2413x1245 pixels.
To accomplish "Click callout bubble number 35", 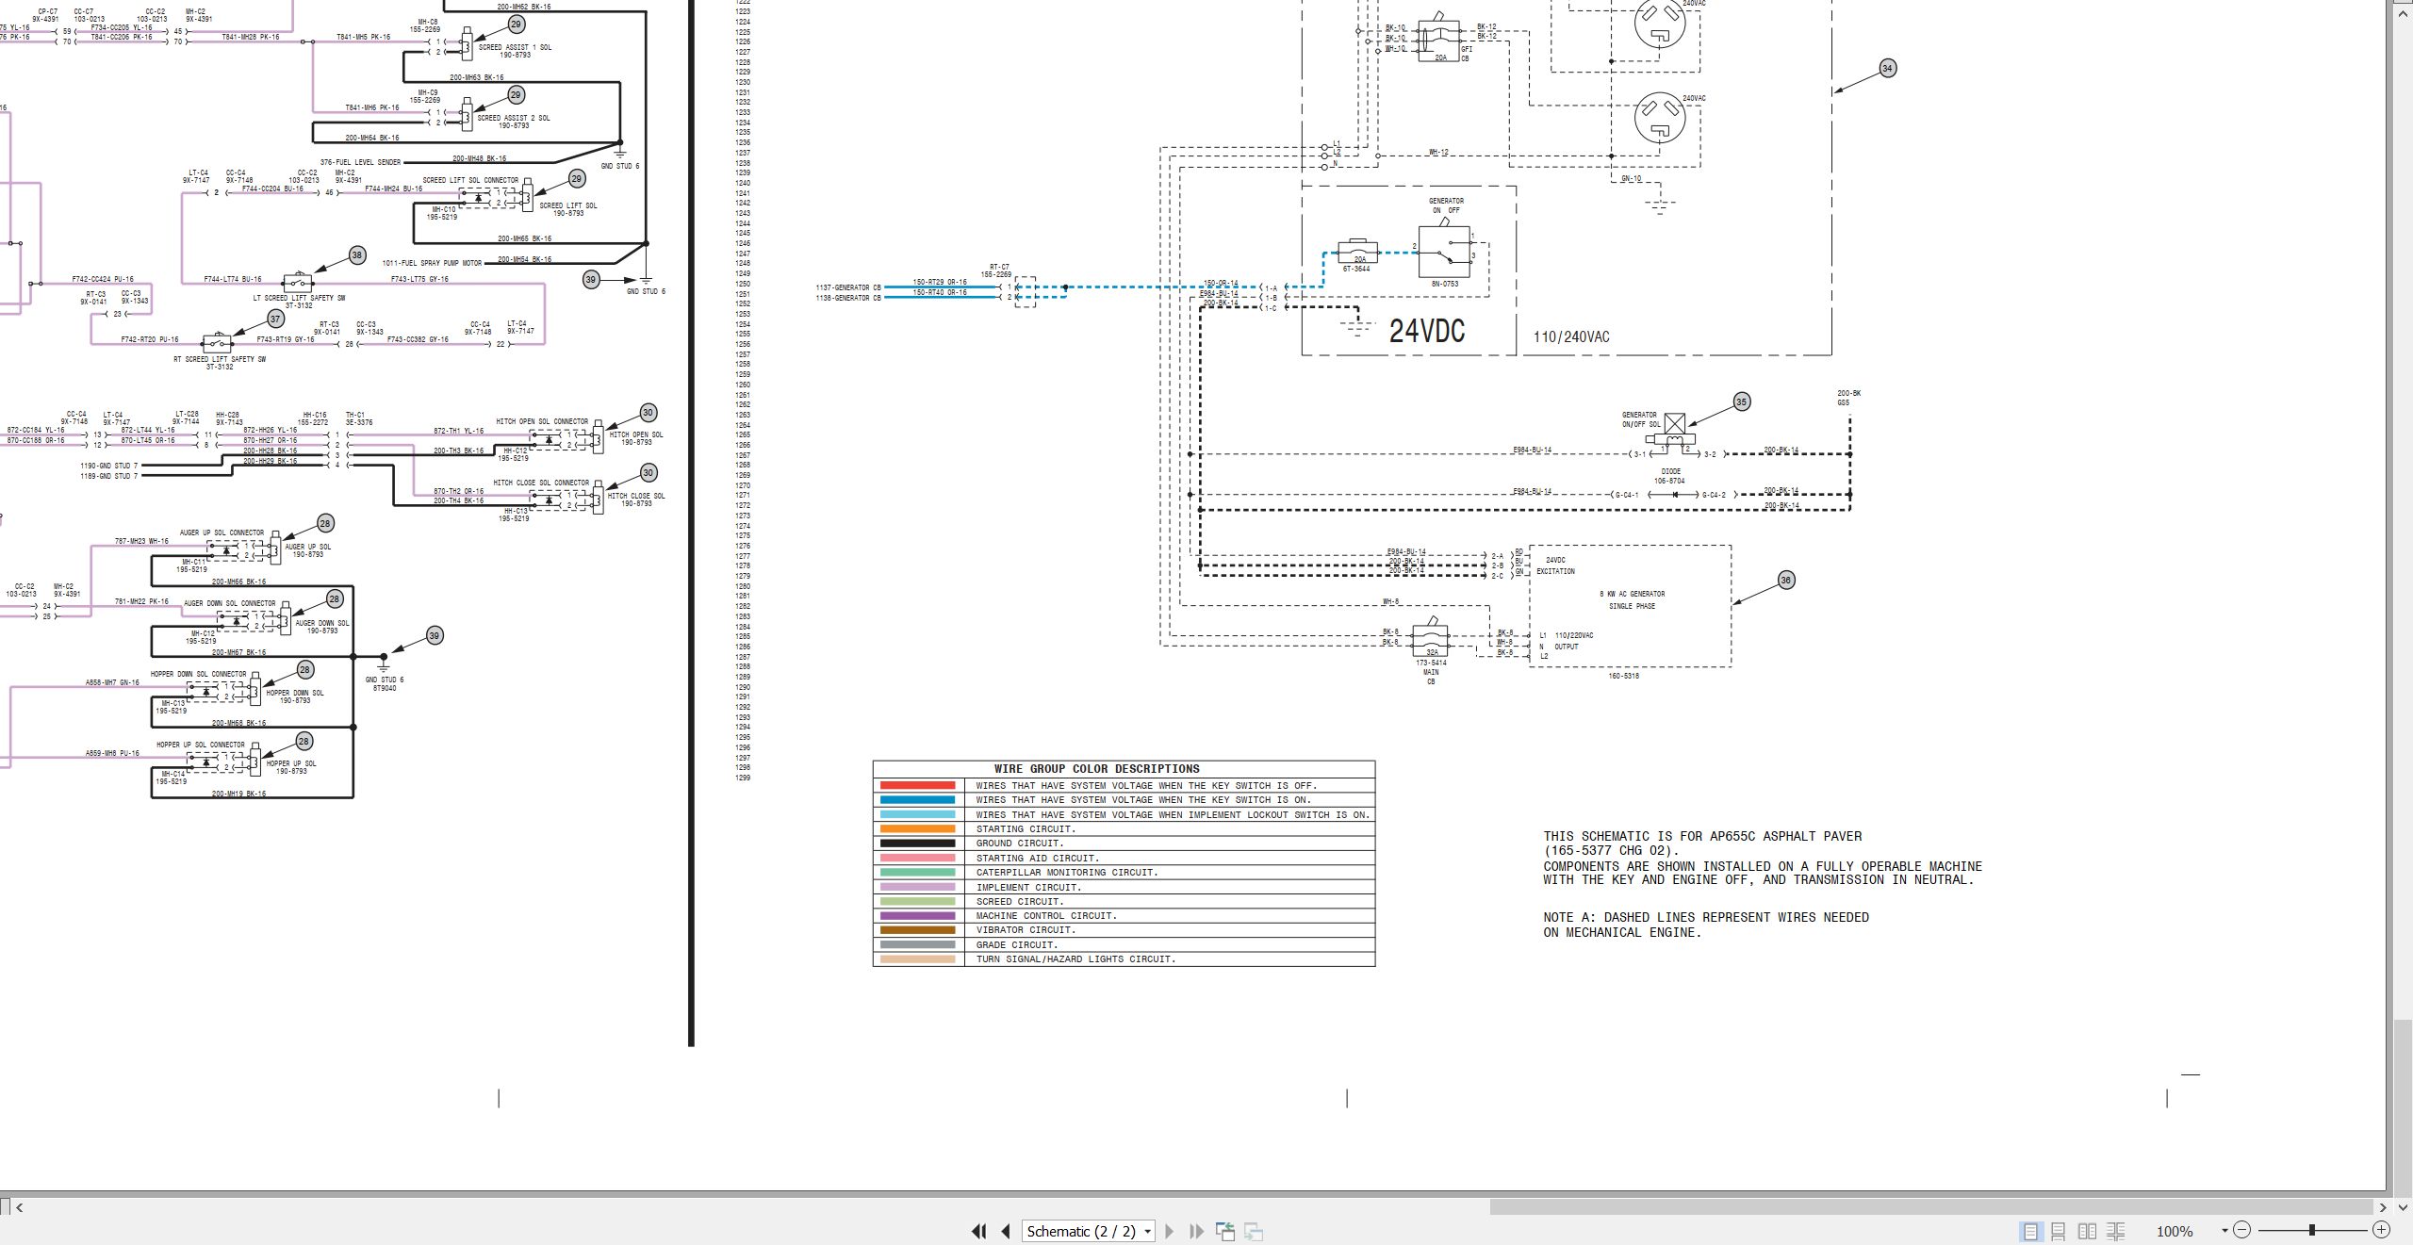I will coord(1741,401).
